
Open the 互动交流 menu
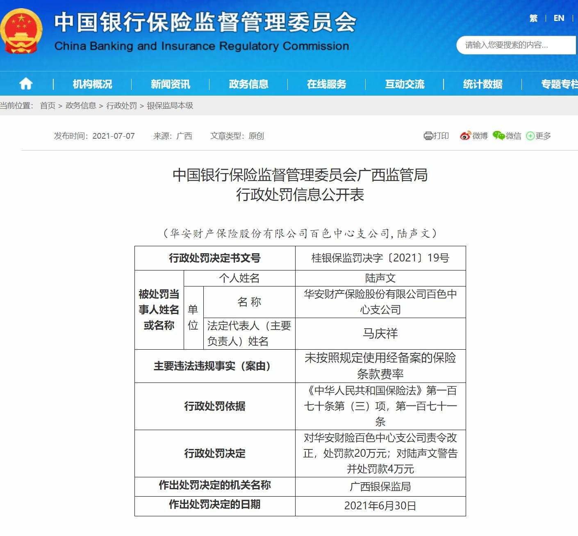pos(405,84)
